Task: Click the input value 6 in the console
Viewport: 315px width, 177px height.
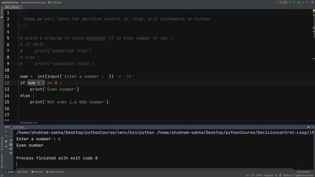Action: click(x=59, y=139)
